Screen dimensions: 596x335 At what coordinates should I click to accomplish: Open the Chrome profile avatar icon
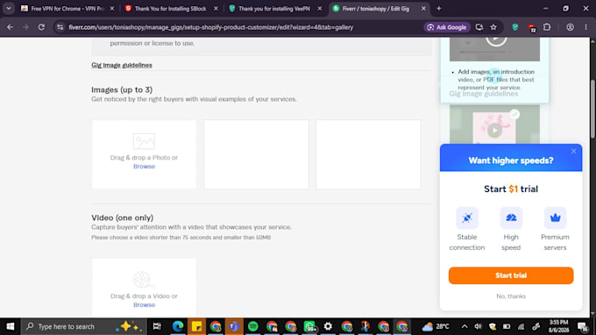coord(570,27)
